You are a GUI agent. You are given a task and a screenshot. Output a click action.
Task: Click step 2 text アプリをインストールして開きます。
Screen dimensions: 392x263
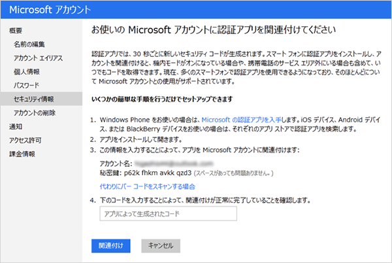[140, 139]
